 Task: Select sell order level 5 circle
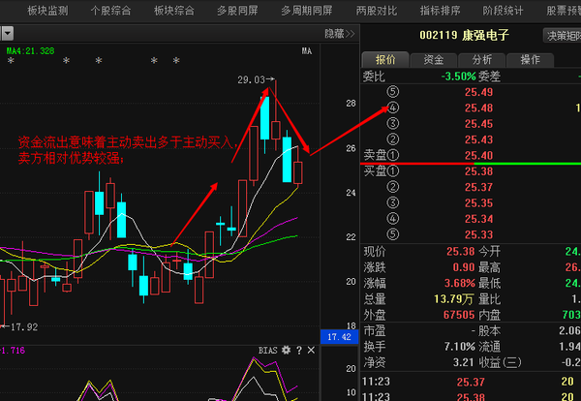392,92
